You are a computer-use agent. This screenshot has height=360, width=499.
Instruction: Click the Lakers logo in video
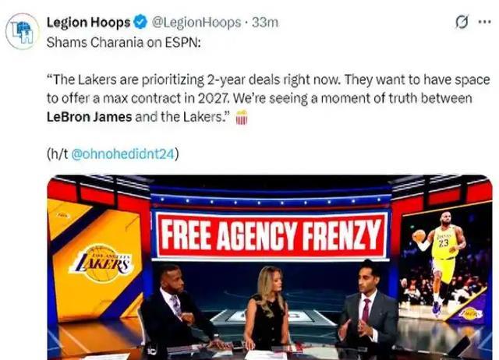pos(101,263)
